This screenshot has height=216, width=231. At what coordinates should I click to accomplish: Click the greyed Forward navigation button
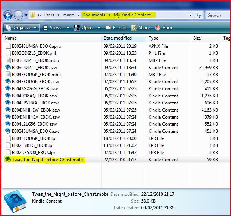pos(18,15)
